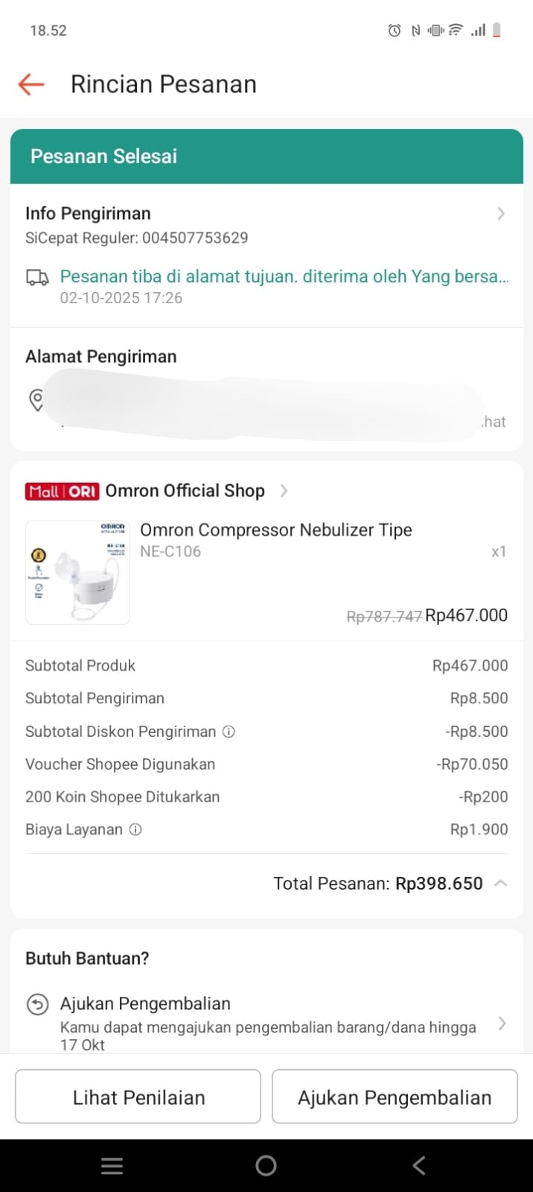Image resolution: width=533 pixels, height=1192 pixels.
Task: Tap the location pin icon
Action: pos(36,400)
